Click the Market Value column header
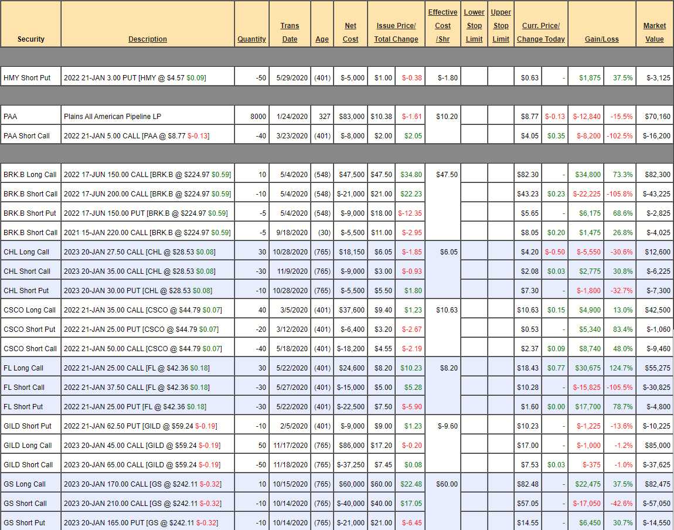 pyautogui.click(x=654, y=33)
